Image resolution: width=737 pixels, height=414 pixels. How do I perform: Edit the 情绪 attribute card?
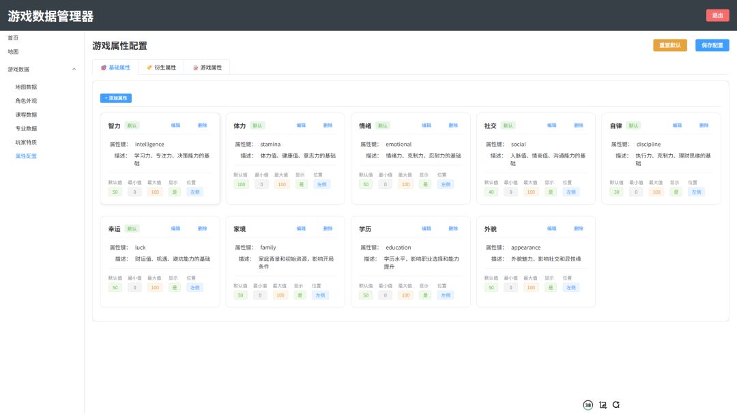click(x=427, y=125)
